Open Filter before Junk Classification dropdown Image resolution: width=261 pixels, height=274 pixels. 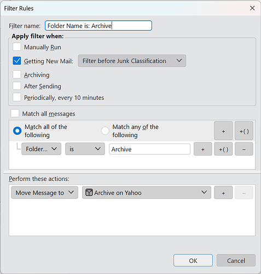tap(132, 61)
